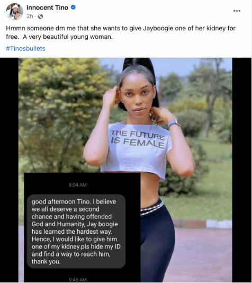Click the 9:48 AM message timestamp
Screen dimensions: 252x283
click(78, 280)
